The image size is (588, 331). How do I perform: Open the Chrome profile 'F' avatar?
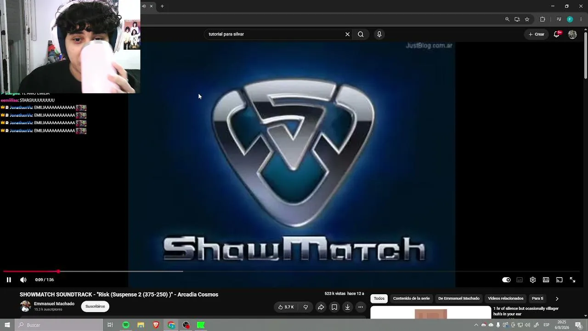(x=570, y=19)
